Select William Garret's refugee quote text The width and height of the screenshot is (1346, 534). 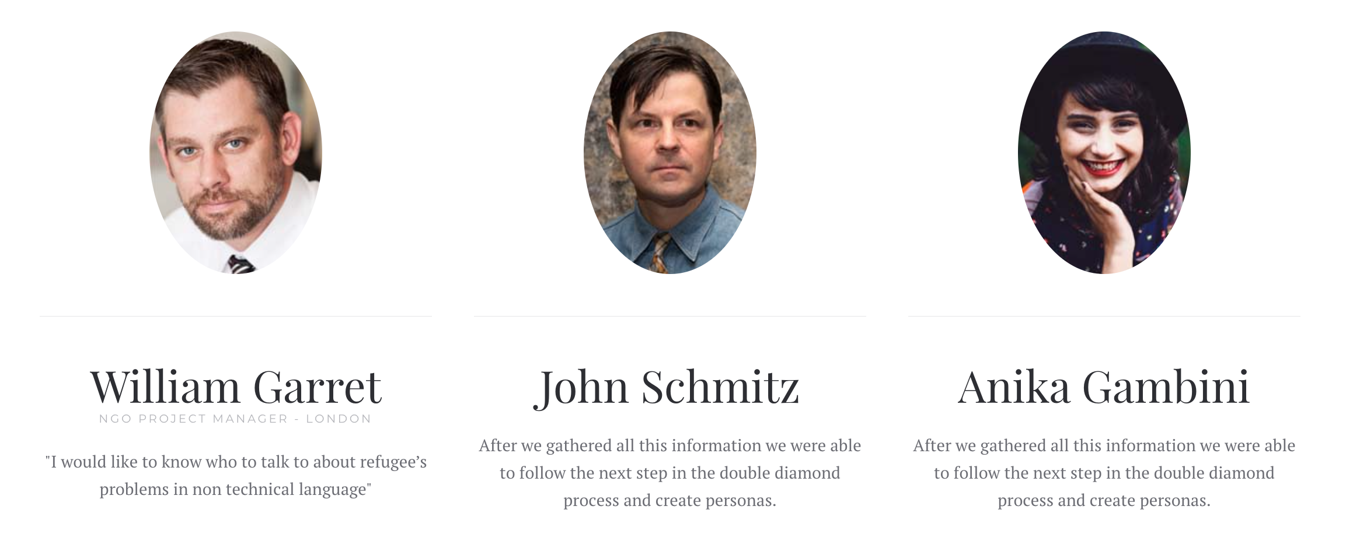[236, 475]
